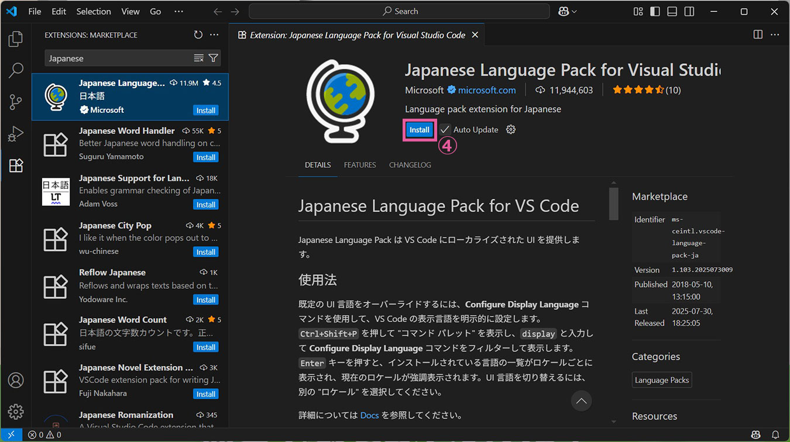Open the Manage gear in activity bar
This screenshot has height=442, width=790.
[x=16, y=412]
